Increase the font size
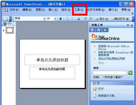 tap(79, 19)
